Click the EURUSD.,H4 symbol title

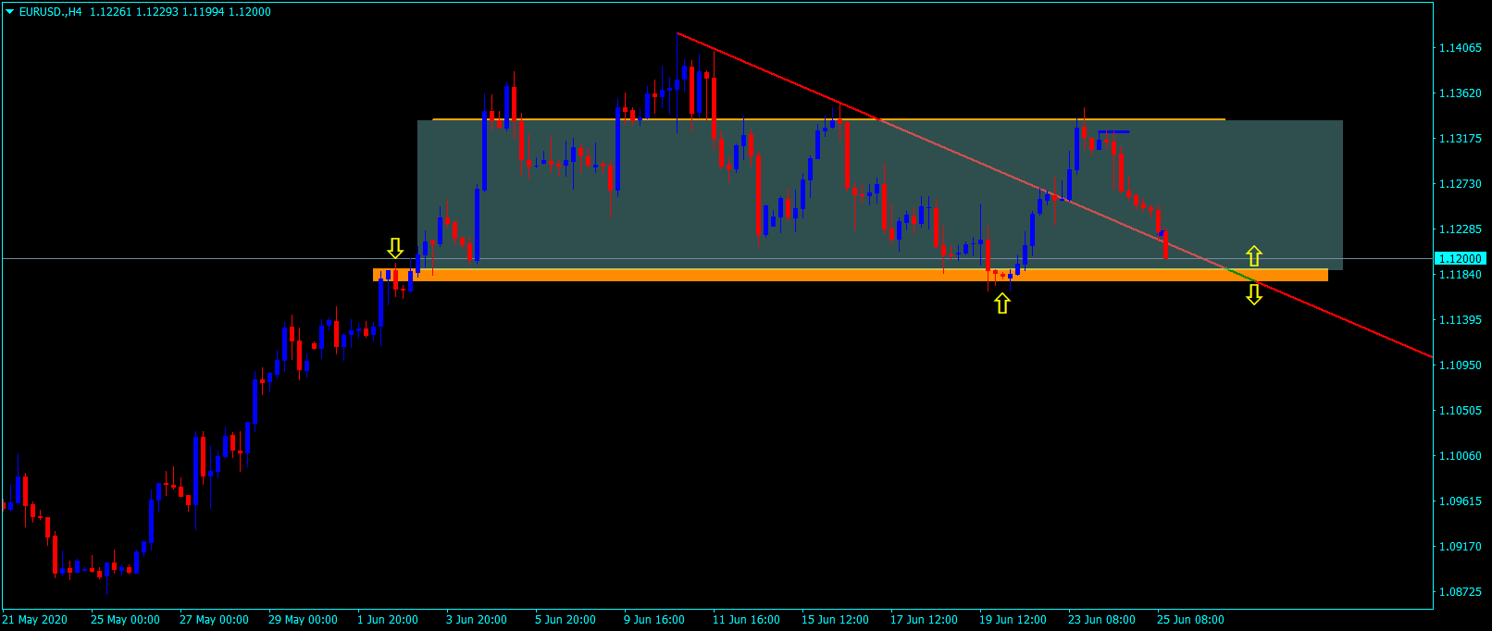point(50,12)
